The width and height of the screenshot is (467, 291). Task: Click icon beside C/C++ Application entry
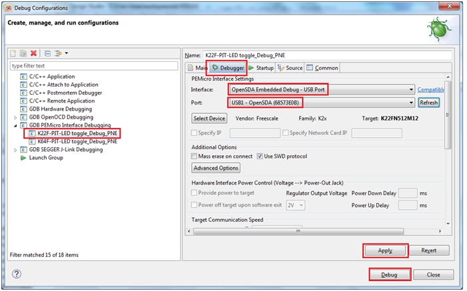pyautogui.click(x=23, y=77)
